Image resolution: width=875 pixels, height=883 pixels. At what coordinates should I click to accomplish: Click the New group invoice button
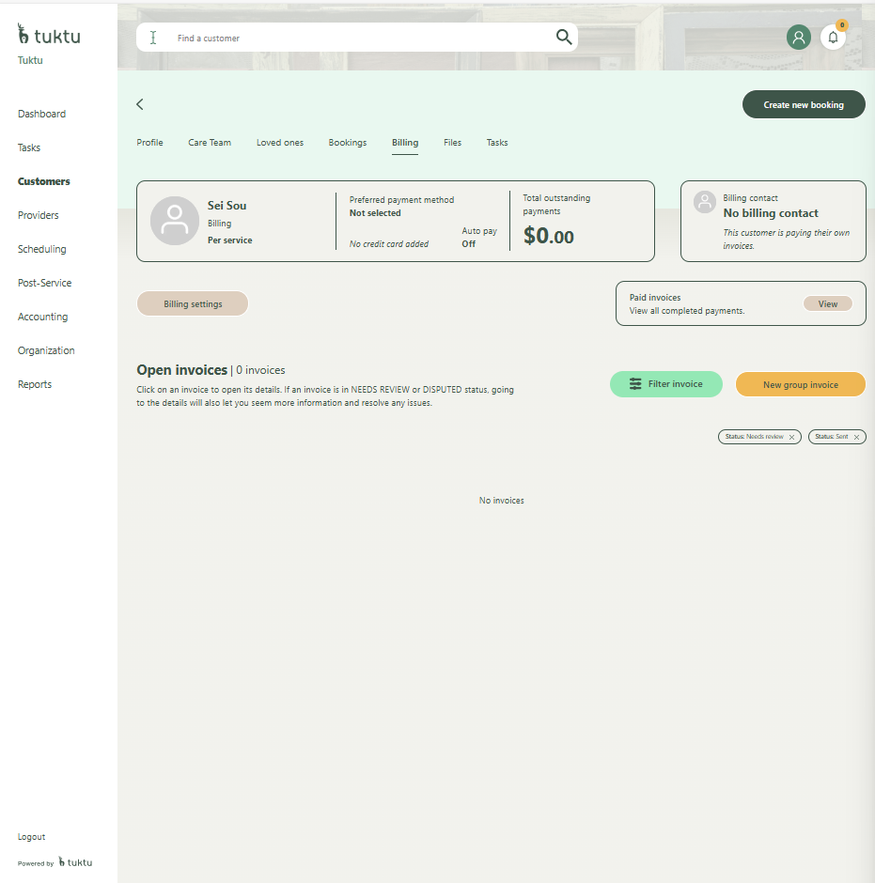point(800,384)
